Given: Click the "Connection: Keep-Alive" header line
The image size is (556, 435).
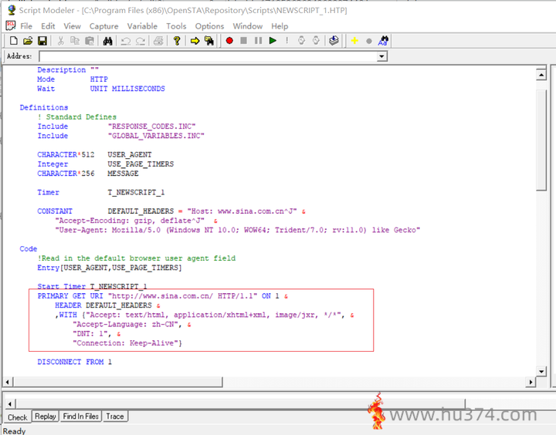Looking at the screenshot, I should click(x=127, y=343).
